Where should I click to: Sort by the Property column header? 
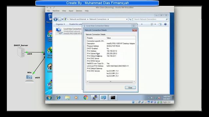(96, 38)
